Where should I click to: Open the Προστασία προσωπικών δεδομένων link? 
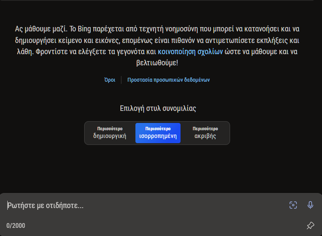(x=169, y=80)
